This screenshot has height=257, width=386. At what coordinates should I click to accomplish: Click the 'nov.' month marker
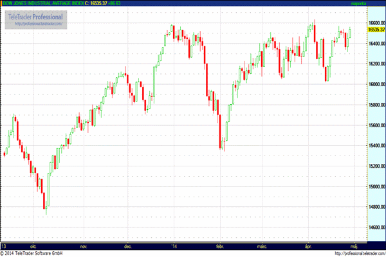[x=84, y=247]
